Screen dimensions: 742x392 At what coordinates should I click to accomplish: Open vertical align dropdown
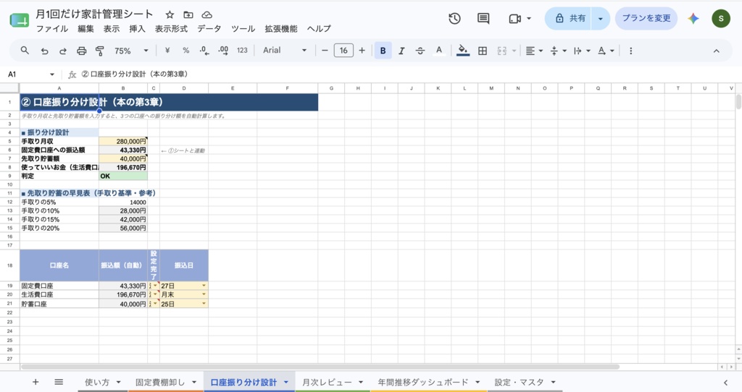coord(559,51)
